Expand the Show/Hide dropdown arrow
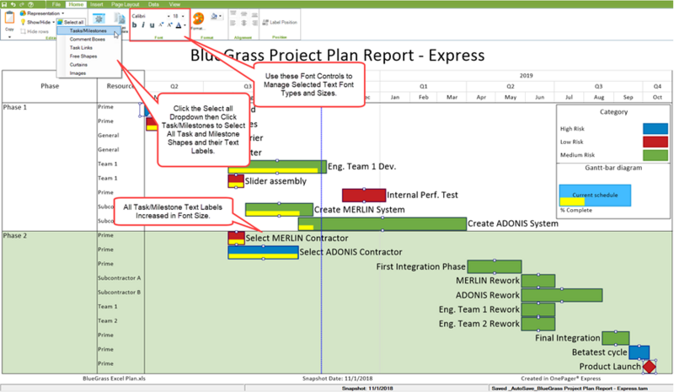The height and width of the screenshot is (392, 674). pos(53,22)
